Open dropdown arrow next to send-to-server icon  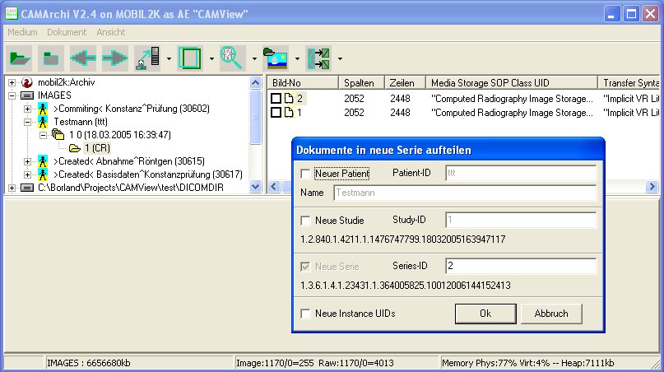[169, 58]
